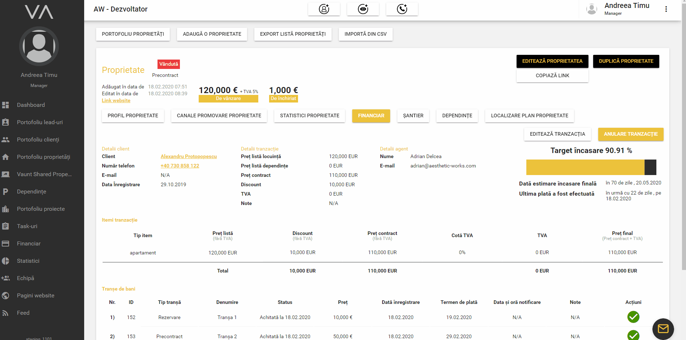Go to Feed in the sidebar
This screenshot has width=686, height=340.
[x=23, y=313]
